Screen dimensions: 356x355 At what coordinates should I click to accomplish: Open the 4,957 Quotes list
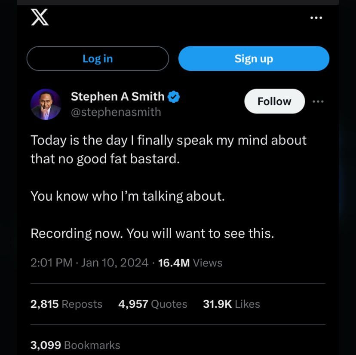click(153, 304)
